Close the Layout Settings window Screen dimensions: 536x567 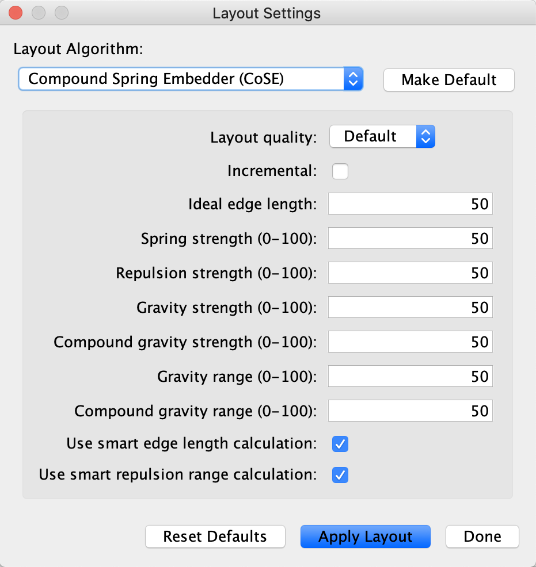16,13
